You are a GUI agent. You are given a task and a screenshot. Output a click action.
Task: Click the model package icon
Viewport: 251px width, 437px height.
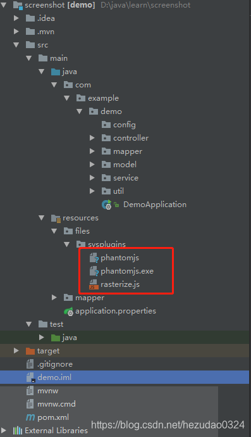click(x=106, y=165)
